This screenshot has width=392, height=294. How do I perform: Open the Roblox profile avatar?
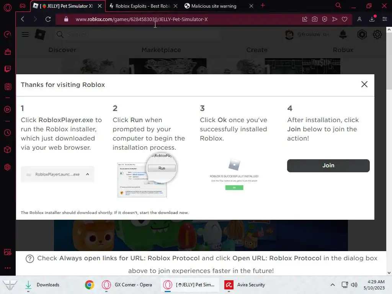coord(289,34)
